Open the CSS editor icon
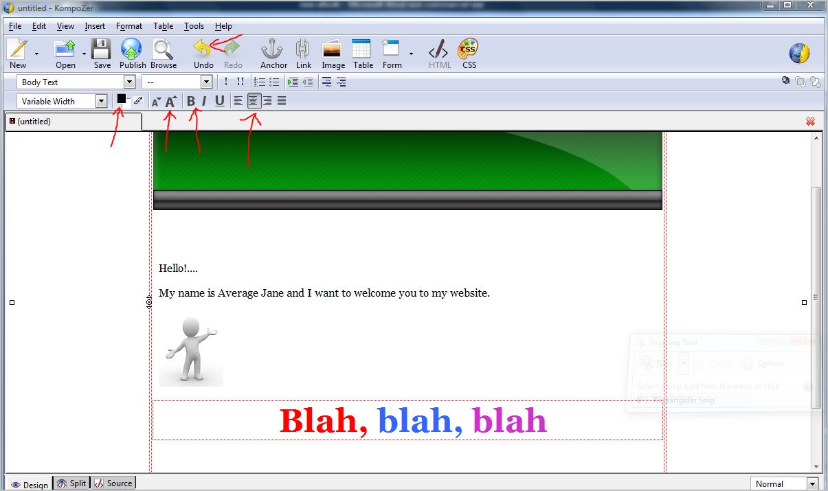This screenshot has height=491, width=828. pos(469,50)
